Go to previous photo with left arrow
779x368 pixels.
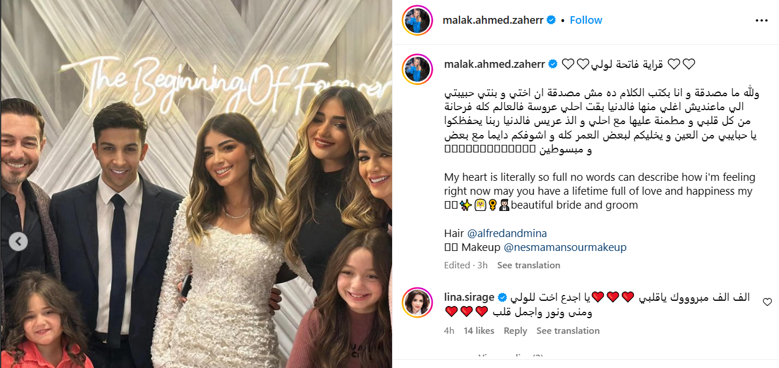coord(18,242)
